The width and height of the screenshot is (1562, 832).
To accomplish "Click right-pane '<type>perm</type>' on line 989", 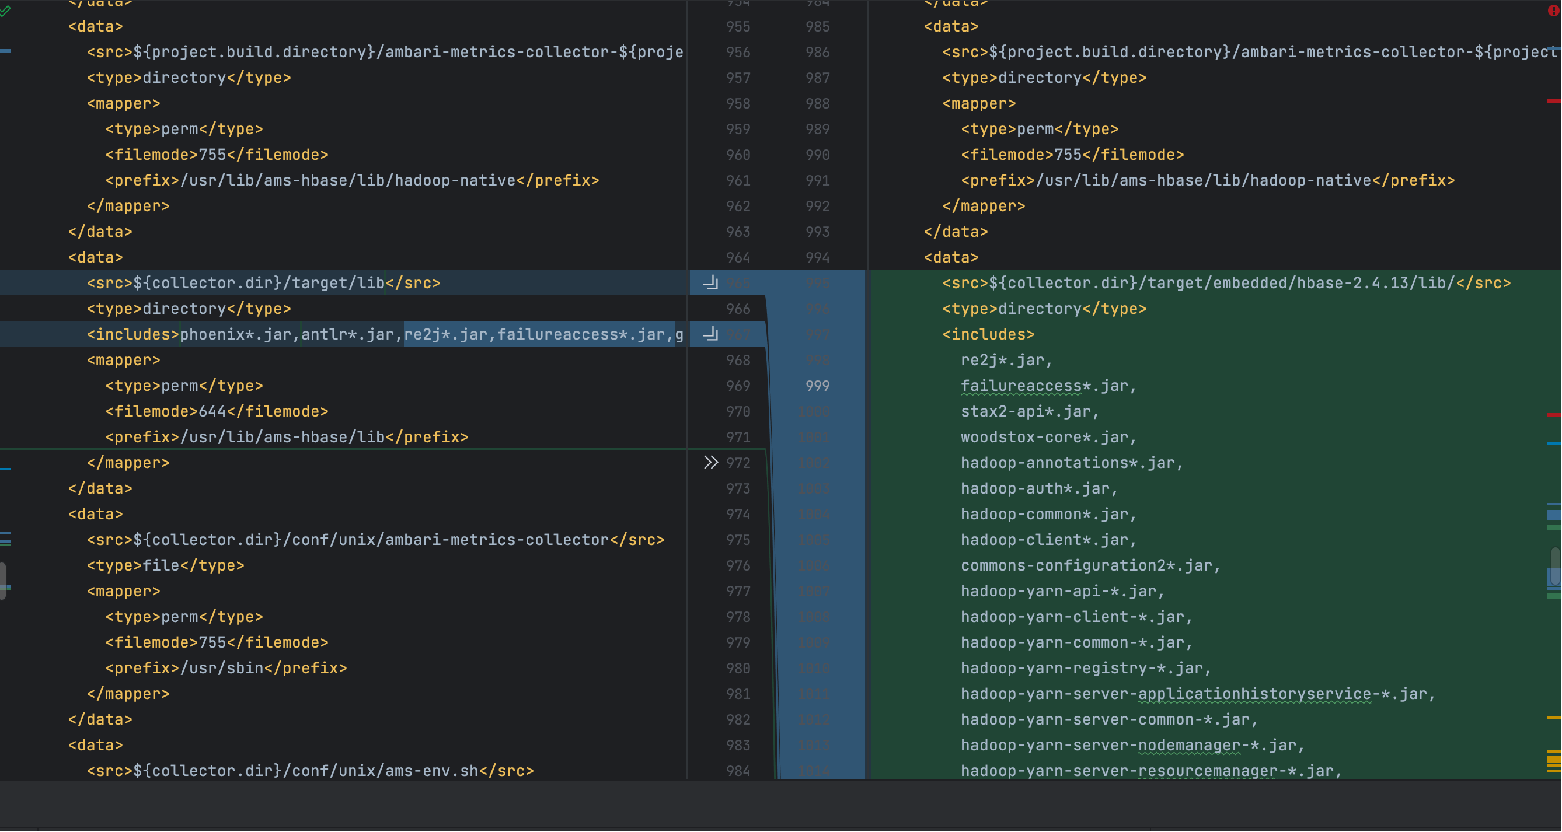I will (1040, 130).
